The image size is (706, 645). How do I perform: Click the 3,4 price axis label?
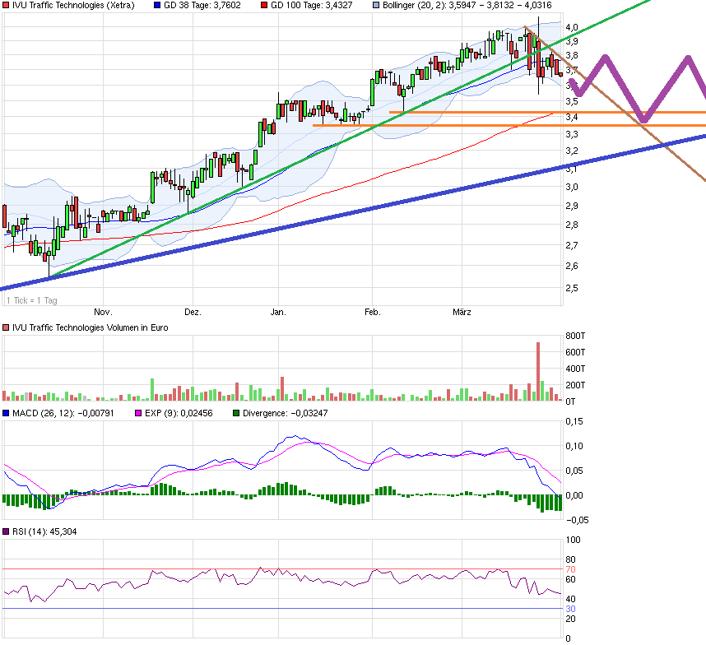pyautogui.click(x=572, y=118)
